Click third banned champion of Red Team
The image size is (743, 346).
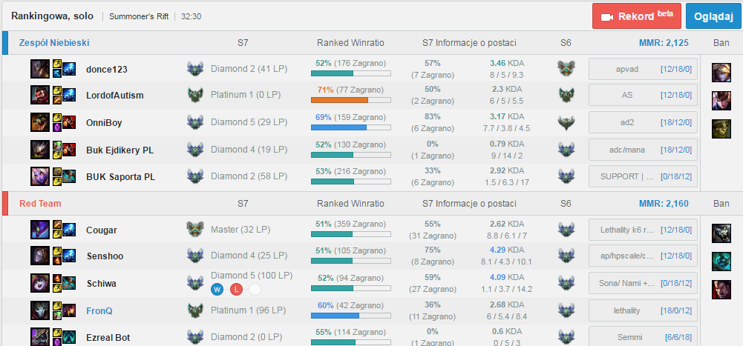[x=721, y=289]
